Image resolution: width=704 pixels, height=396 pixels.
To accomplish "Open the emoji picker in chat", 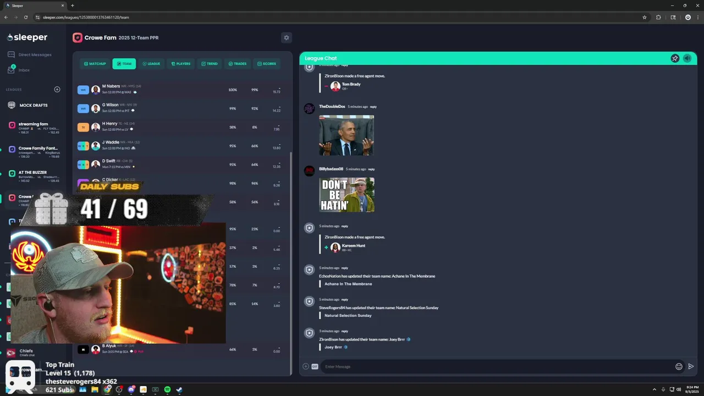I will [679, 366].
